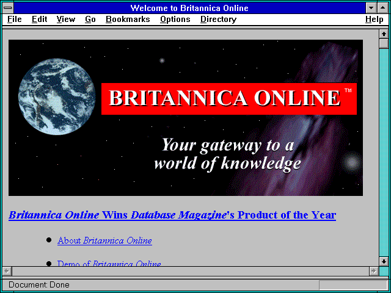391x293 pixels.
Task: Click the 'Your gateway to a world of knowledge' tagline
Action: point(227,154)
